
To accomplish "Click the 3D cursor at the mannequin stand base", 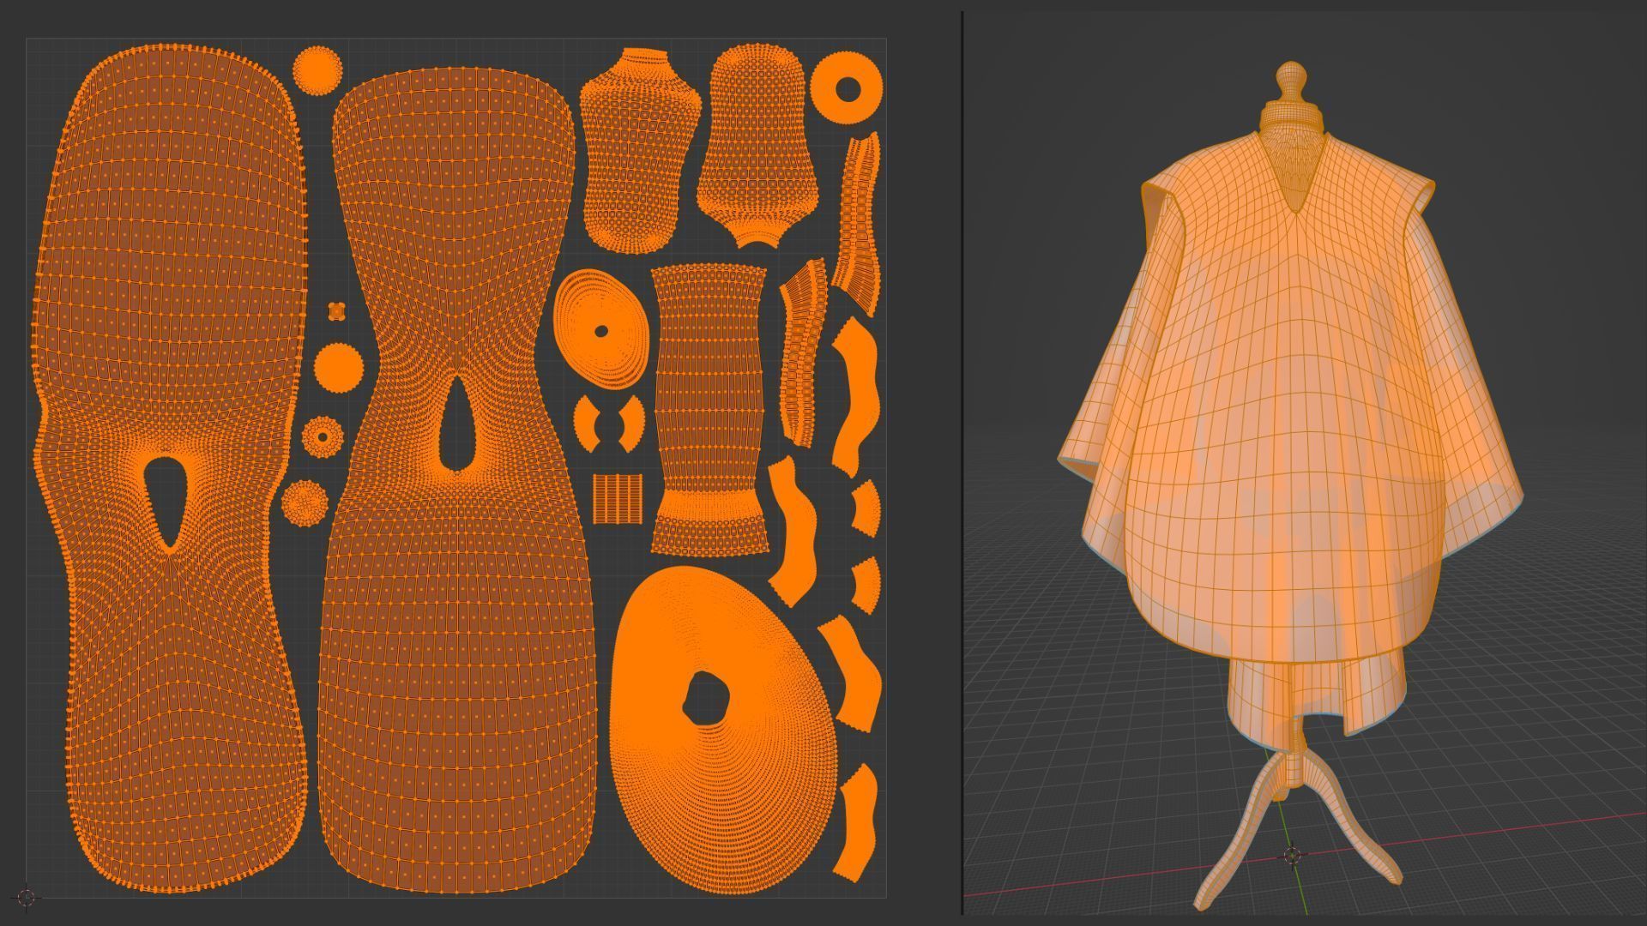I will coord(1293,855).
